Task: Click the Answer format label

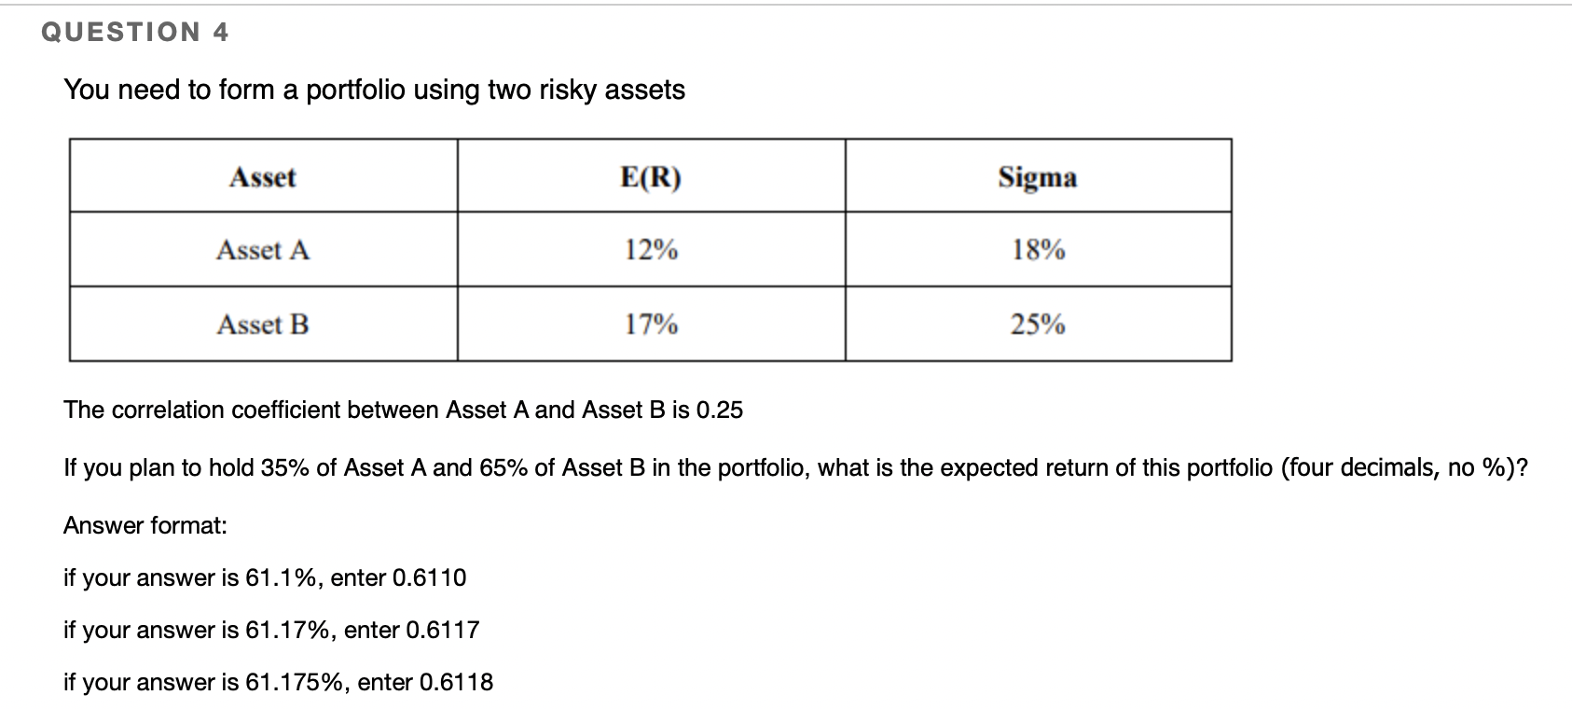Action: coord(145,525)
